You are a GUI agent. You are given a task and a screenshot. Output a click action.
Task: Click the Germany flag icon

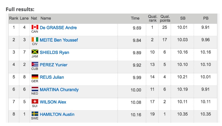pyautogui.click(x=35, y=77)
